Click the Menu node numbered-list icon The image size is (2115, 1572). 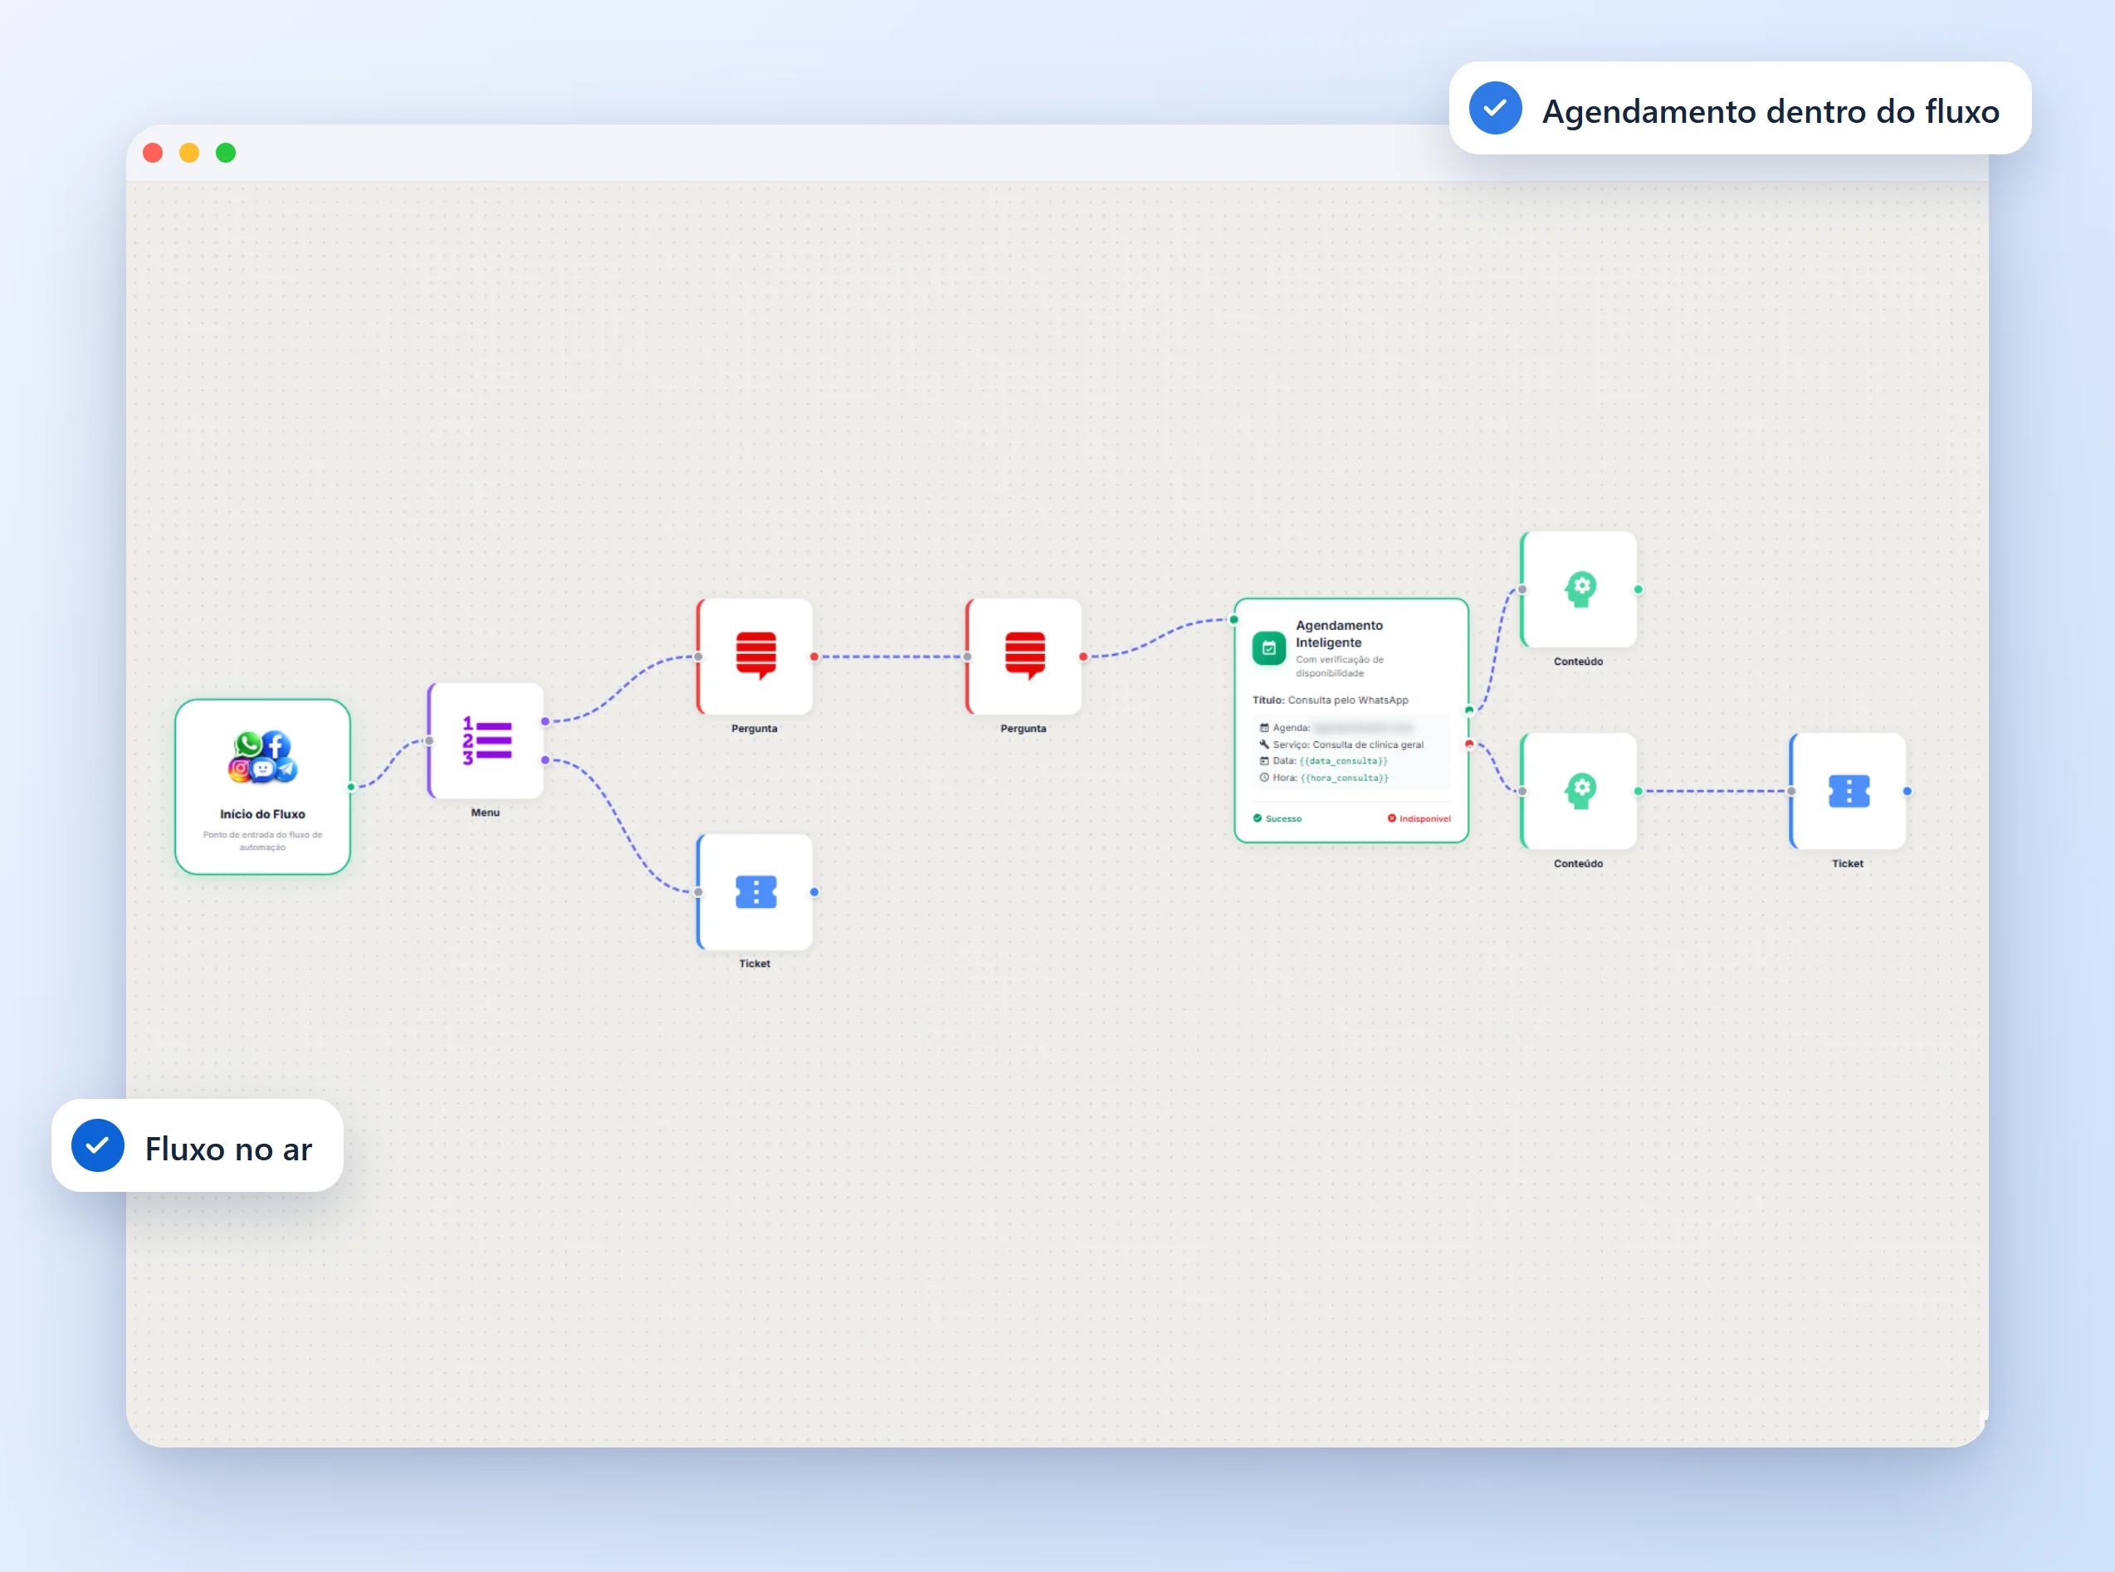[487, 740]
